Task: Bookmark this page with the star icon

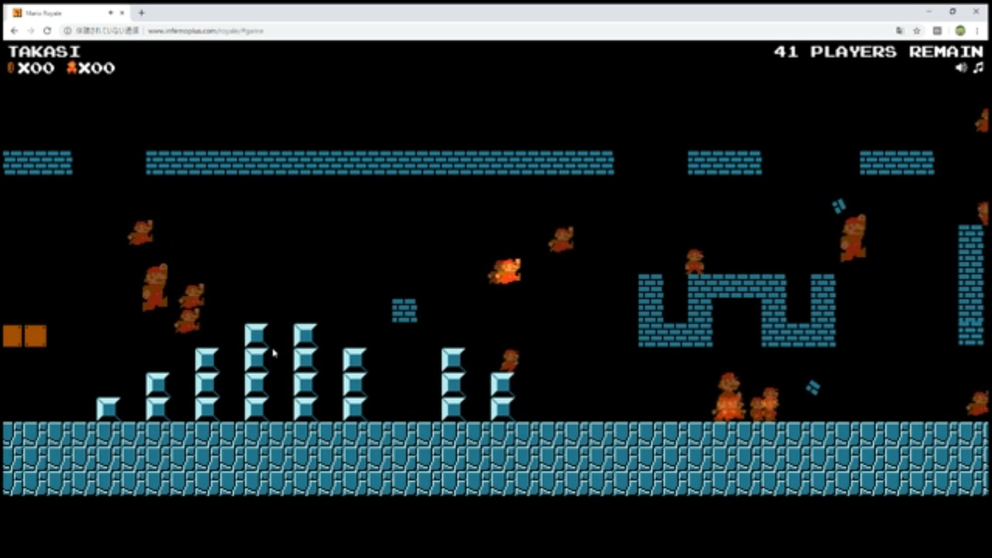Action: point(917,31)
